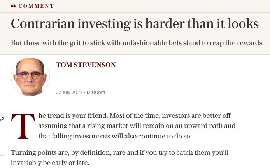
Task: Click the phrase "Most of the time" in first paragraph
Action: click(x=135, y=115)
